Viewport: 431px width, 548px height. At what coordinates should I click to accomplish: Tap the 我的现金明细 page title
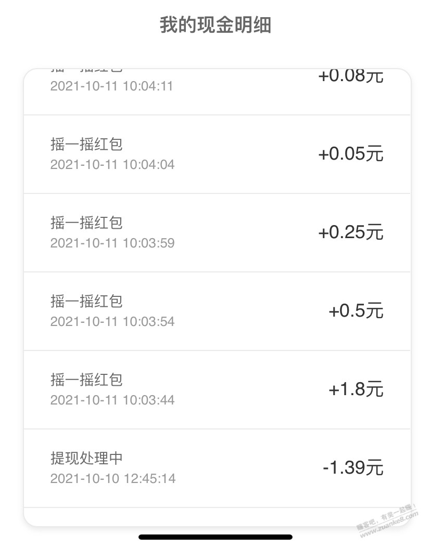(215, 25)
